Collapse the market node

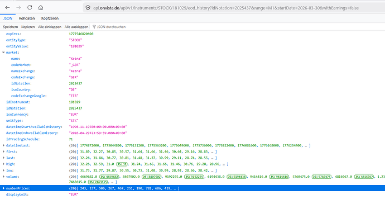pyautogui.click(x=3, y=53)
